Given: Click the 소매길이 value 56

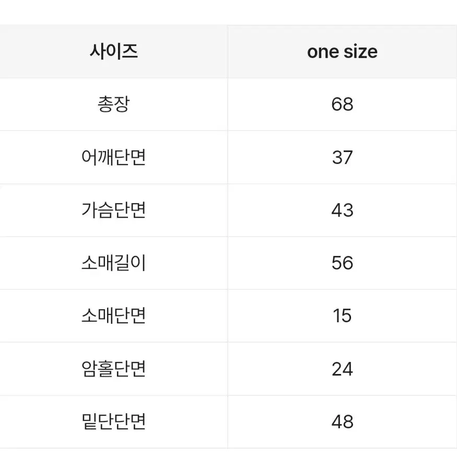Looking at the screenshot, I should [x=342, y=263].
